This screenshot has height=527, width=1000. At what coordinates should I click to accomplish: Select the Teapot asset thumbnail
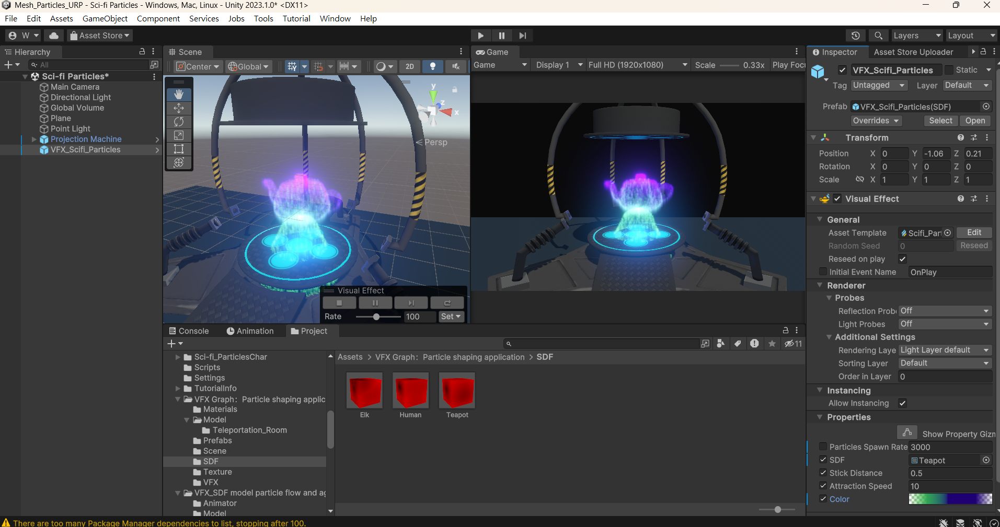pyautogui.click(x=456, y=389)
